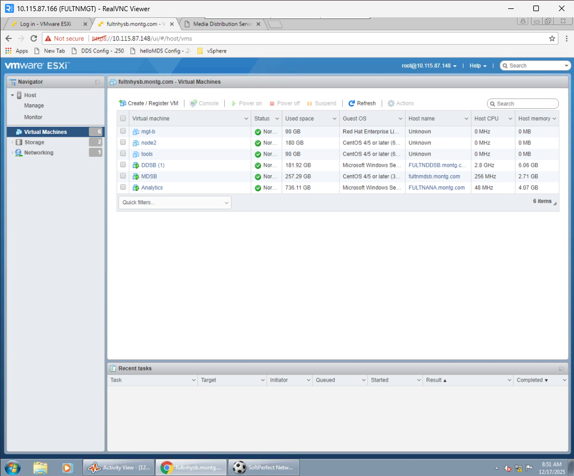
Task: Check the box for tools row
Action: pos(123,153)
